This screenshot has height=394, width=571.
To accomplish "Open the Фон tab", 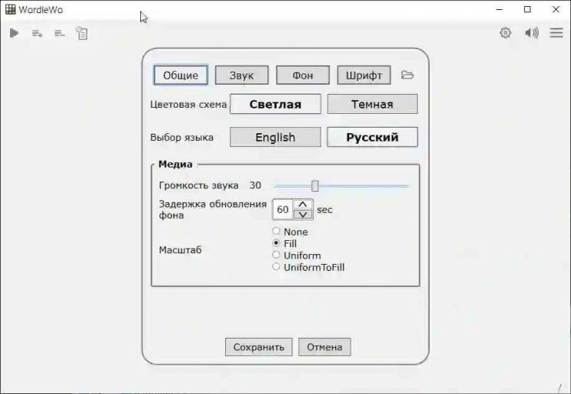I will click(x=303, y=75).
